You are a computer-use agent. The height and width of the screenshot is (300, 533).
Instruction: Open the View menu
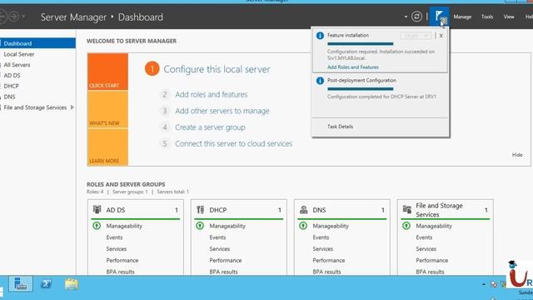(509, 17)
